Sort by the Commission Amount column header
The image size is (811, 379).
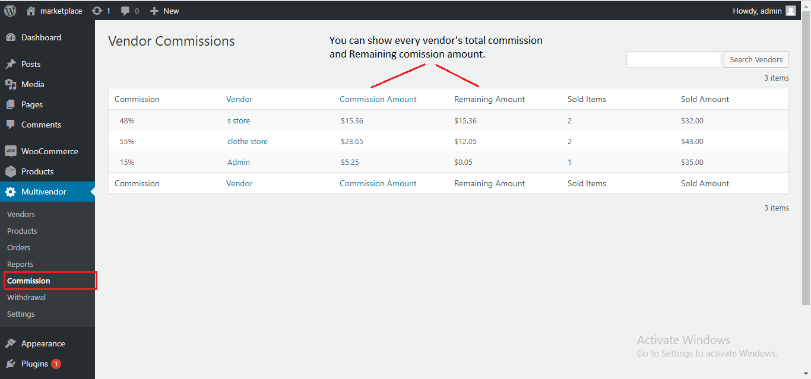tap(378, 99)
